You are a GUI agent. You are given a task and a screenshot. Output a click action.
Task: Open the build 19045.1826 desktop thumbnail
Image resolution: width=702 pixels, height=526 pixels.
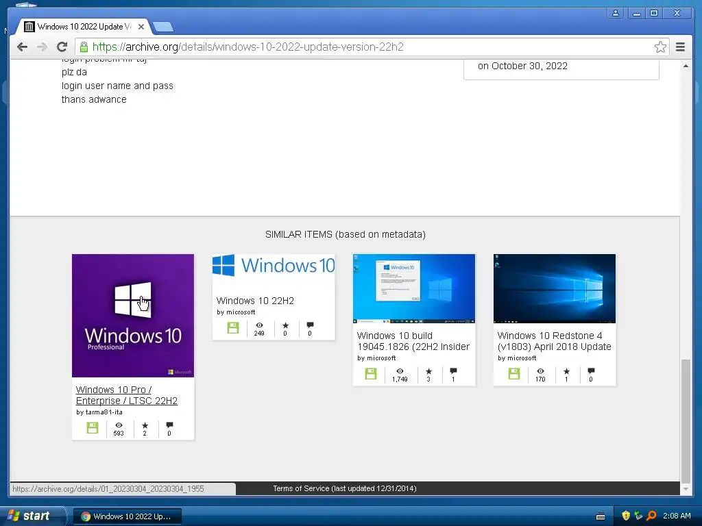click(413, 288)
